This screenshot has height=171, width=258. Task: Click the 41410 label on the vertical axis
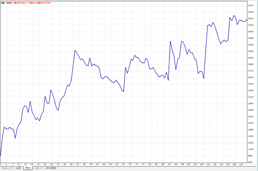(x=251, y=6)
